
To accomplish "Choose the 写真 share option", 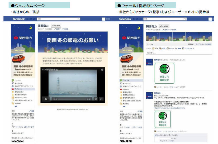I will [162, 49].
